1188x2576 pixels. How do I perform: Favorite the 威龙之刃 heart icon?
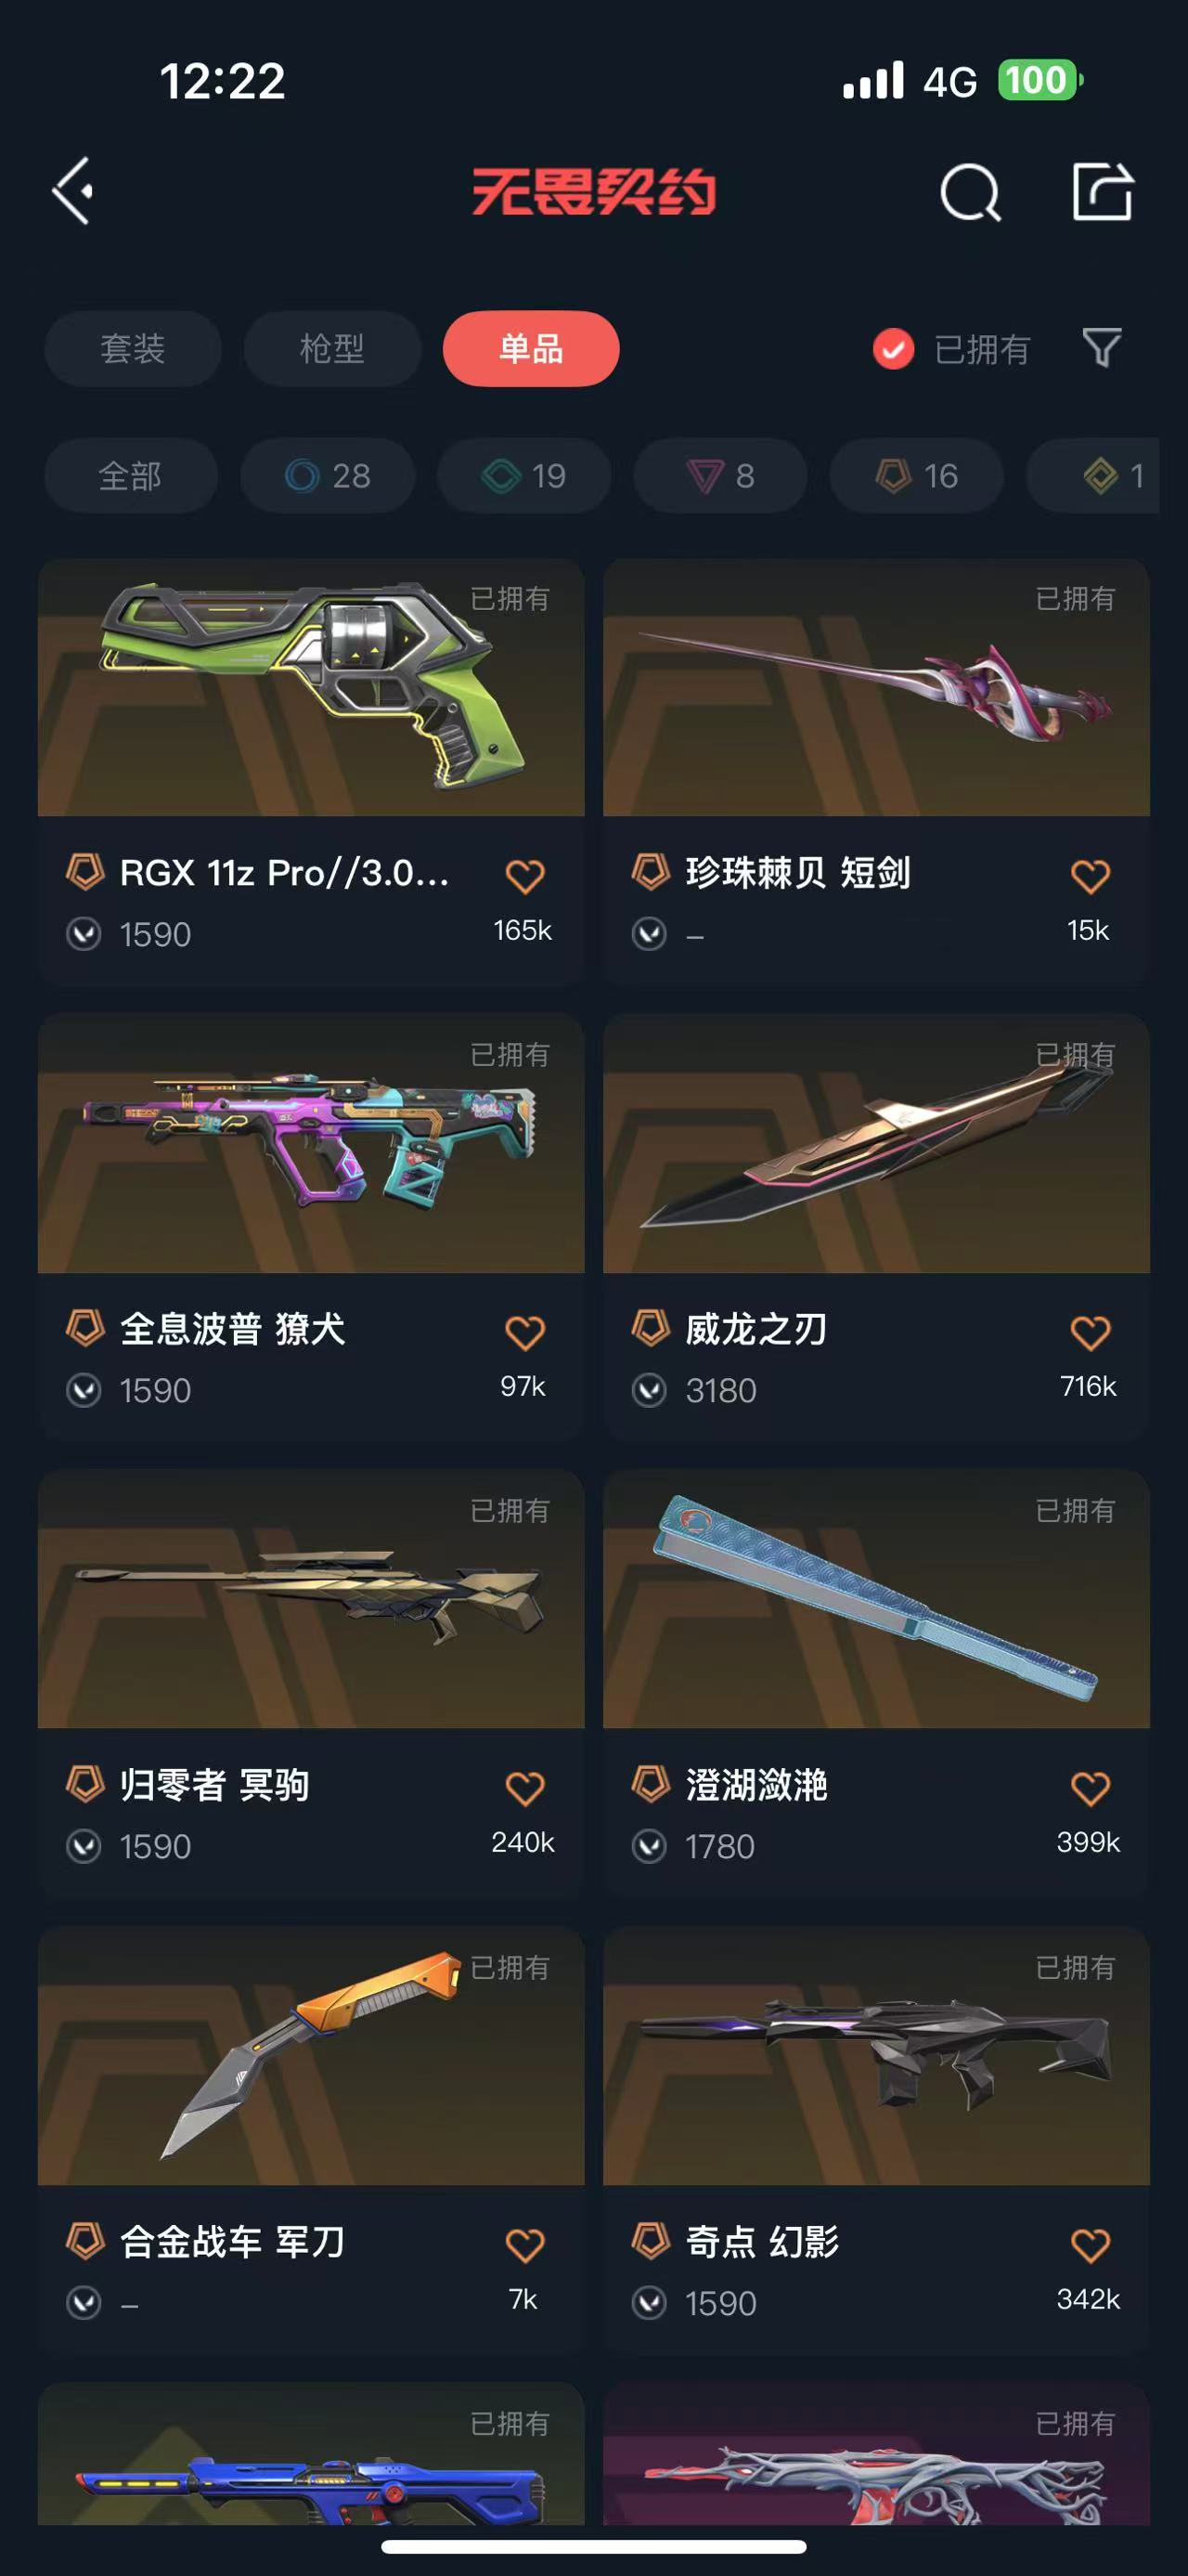point(1090,1332)
